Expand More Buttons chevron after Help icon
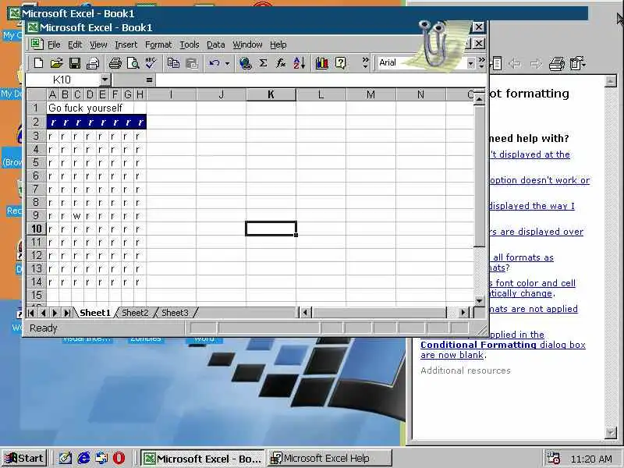Viewport: 624px width, 468px height. (x=365, y=63)
